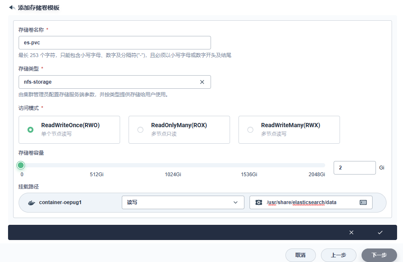403x262 pixels.
Task: Cancel the volume edit with dark bar X
Action: click(351, 232)
